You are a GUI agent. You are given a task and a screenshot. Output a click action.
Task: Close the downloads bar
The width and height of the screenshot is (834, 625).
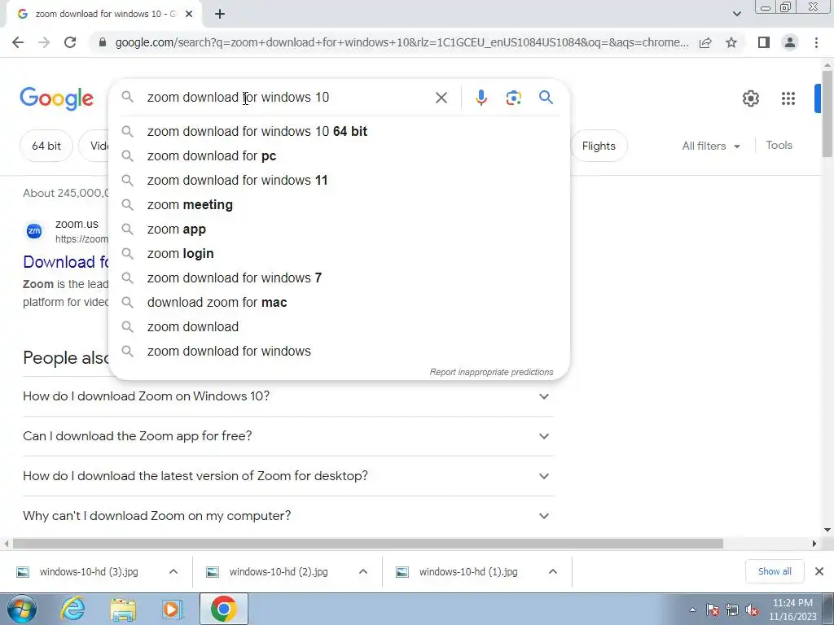819,571
